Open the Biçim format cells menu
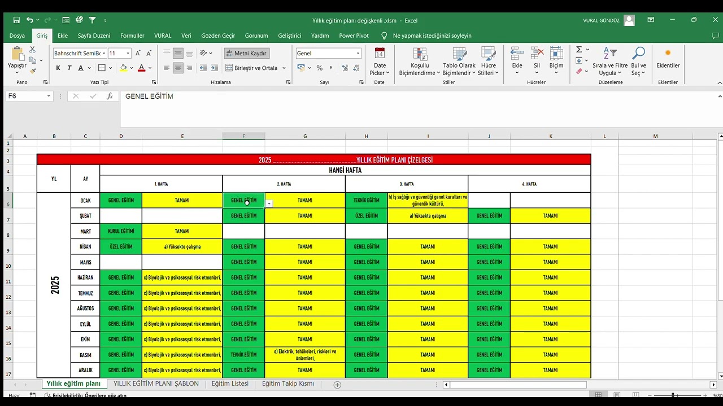The height and width of the screenshot is (406, 723). coord(556,60)
